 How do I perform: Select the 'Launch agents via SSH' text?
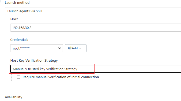point(25,11)
